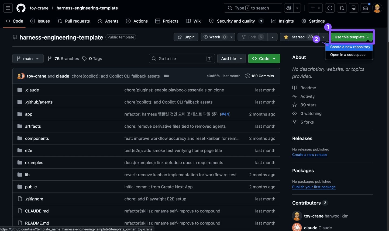Image resolution: width=389 pixels, height=231 pixels.
Task: Click the Type / to search box
Action: (x=253, y=8)
